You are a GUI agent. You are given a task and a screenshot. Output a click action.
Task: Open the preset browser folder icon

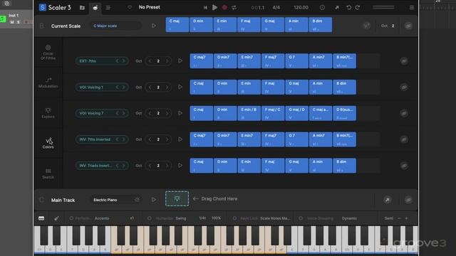coord(83,8)
